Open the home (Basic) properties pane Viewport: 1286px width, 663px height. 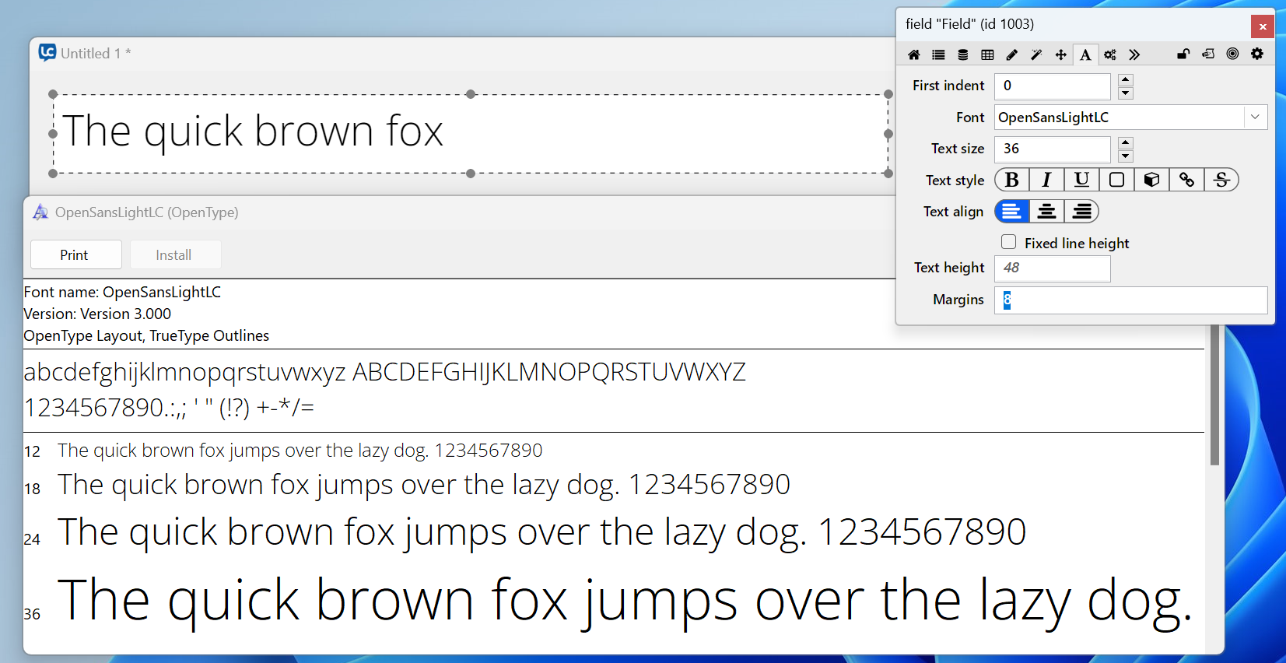coord(914,54)
